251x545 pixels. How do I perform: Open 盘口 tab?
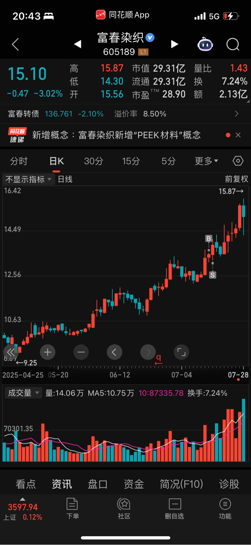pos(98,484)
